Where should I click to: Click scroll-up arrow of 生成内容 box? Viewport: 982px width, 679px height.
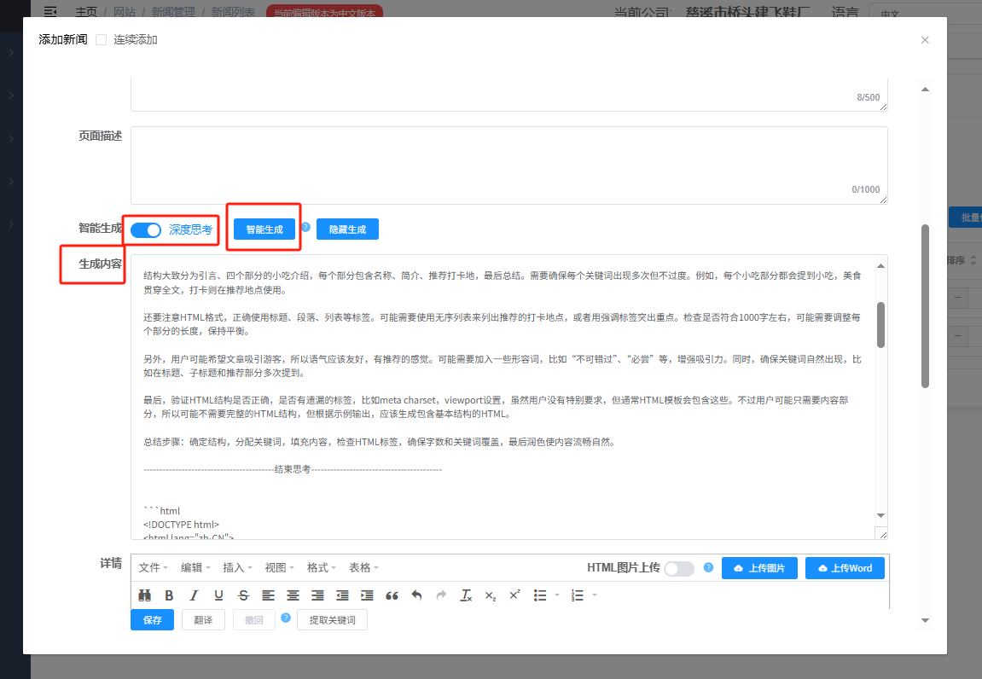(880, 265)
